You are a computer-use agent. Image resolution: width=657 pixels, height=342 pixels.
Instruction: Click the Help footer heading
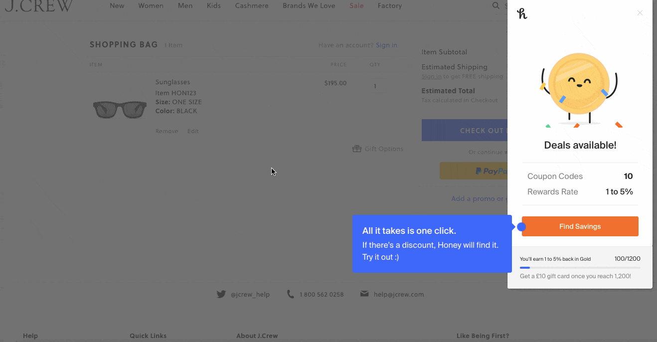point(30,336)
